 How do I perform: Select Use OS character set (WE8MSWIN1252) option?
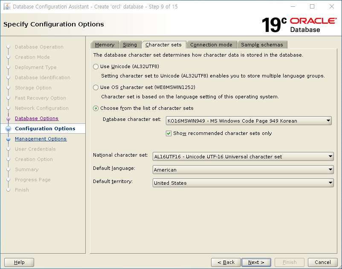(x=96, y=88)
